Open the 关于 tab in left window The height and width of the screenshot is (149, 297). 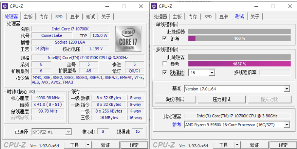106,17
